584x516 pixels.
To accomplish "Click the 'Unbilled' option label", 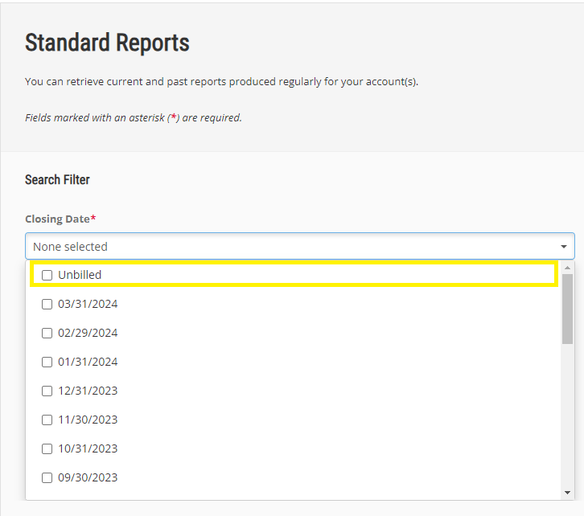I will click(80, 275).
